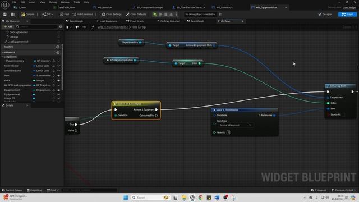Switch to the WB_Inventory tab
This screenshot has width=359, height=202.
pyautogui.click(x=224, y=7)
